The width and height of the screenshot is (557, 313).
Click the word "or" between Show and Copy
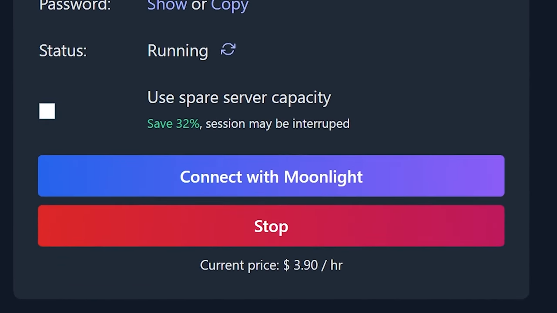(199, 6)
